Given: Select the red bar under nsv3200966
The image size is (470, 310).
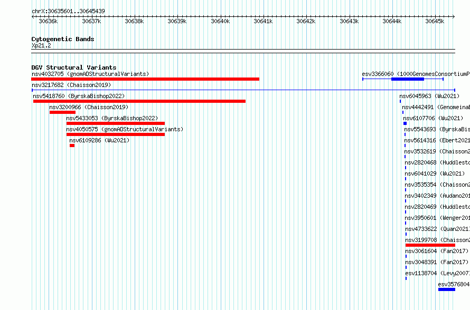Looking at the screenshot, I should click(62, 112).
